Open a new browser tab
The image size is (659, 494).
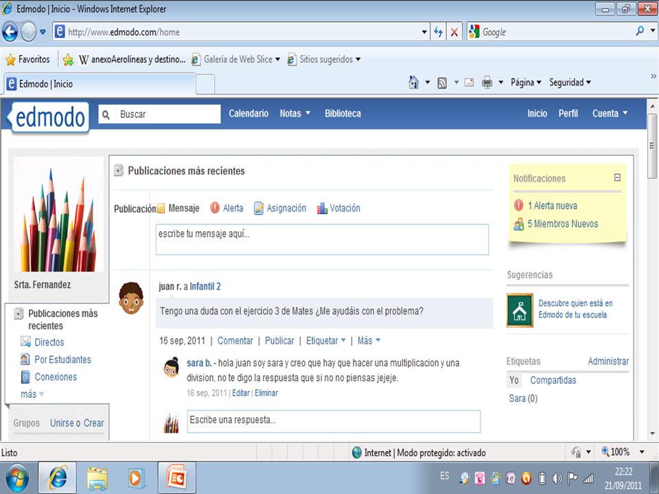click(x=205, y=84)
